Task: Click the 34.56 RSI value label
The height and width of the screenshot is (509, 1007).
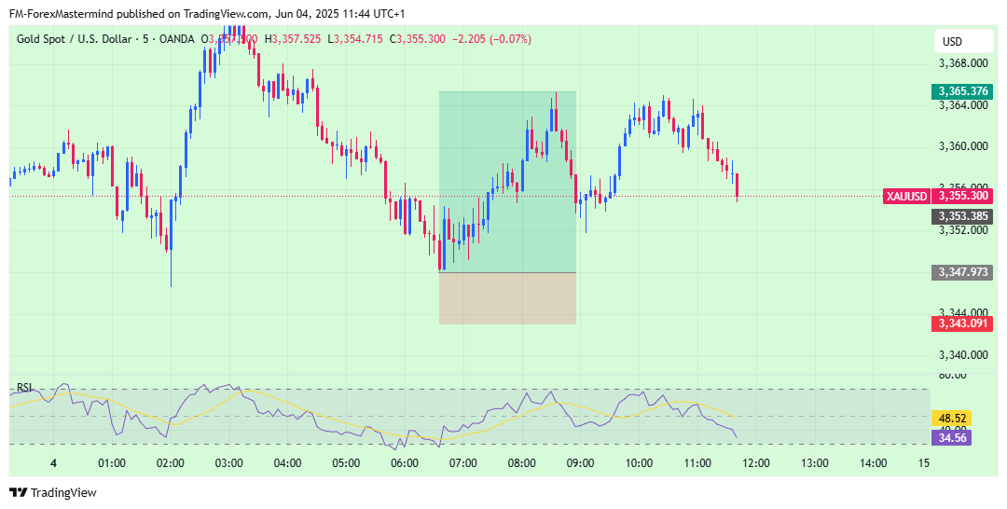Action: (950, 438)
